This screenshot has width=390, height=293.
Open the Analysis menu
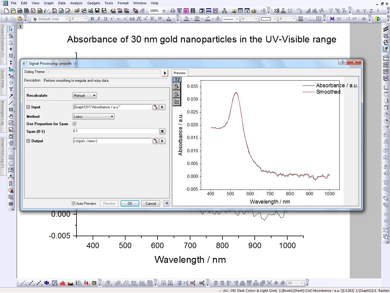(76, 3)
